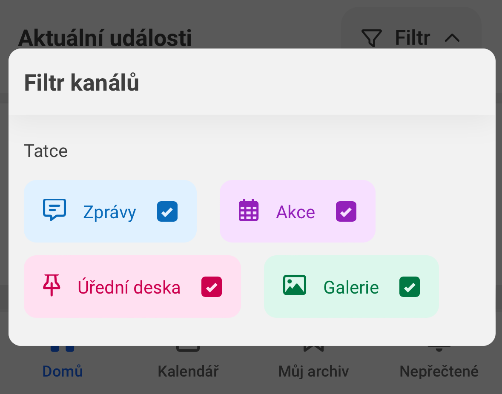Click the Úřední deska text label
This screenshot has height=394, width=502.
(x=129, y=286)
